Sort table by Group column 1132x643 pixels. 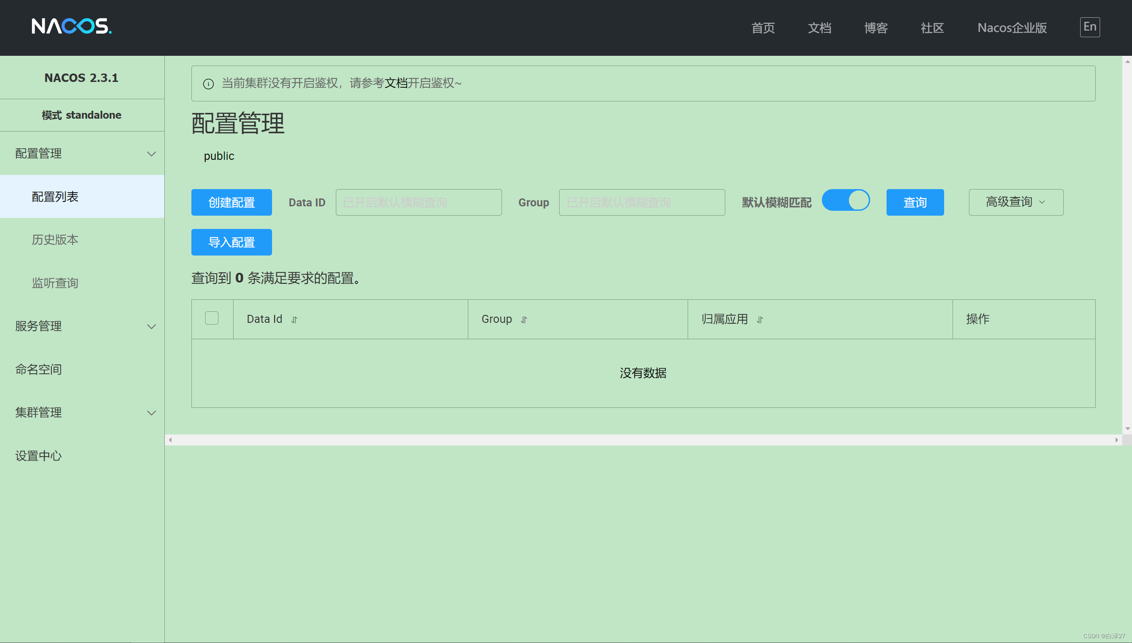(x=524, y=320)
